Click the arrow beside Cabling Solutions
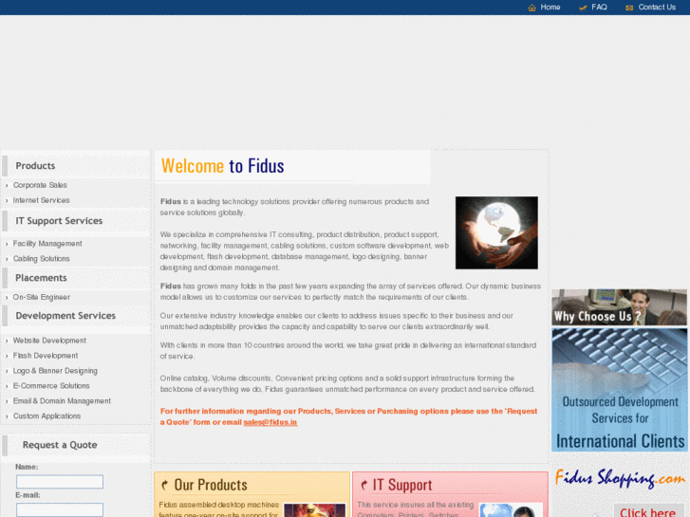The width and height of the screenshot is (690, 517). click(x=7, y=259)
